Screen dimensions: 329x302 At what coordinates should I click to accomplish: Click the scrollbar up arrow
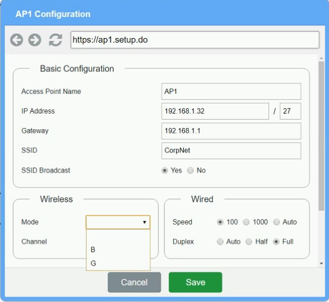point(322,58)
